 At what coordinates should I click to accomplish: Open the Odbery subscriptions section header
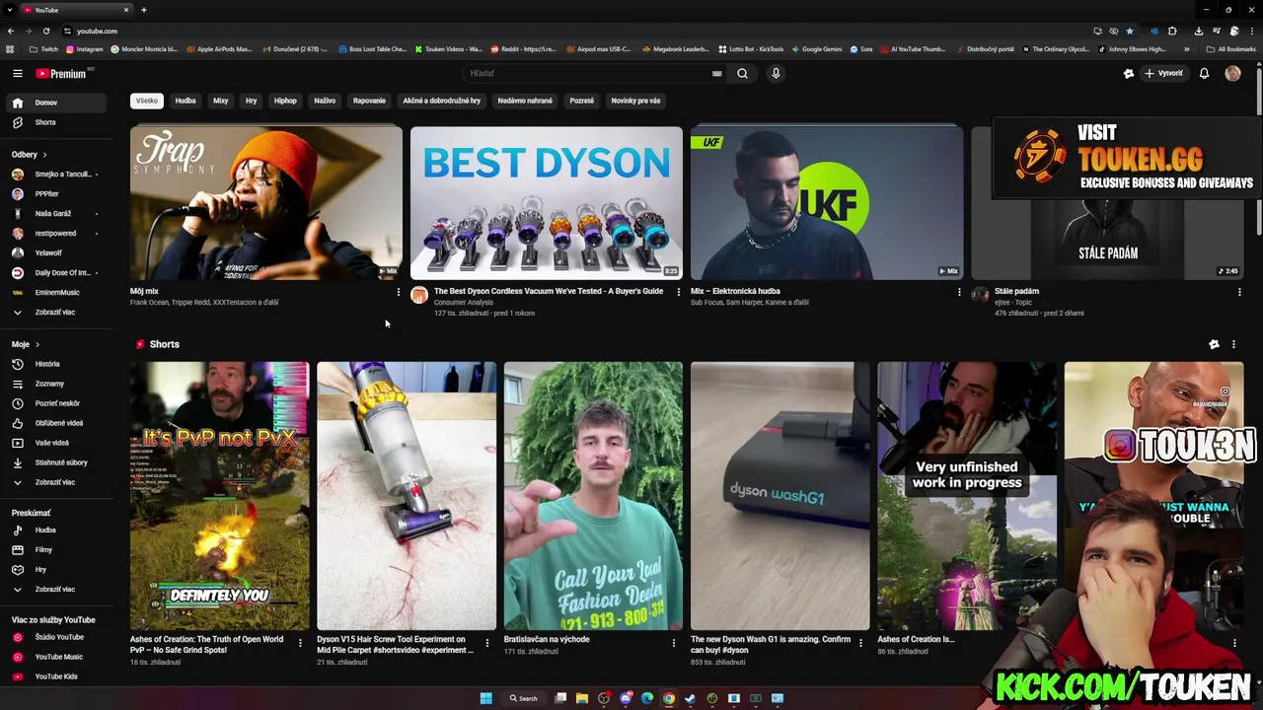(29, 154)
